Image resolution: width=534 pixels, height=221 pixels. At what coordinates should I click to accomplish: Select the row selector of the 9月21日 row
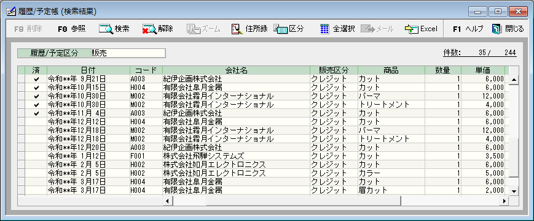(x=21, y=79)
